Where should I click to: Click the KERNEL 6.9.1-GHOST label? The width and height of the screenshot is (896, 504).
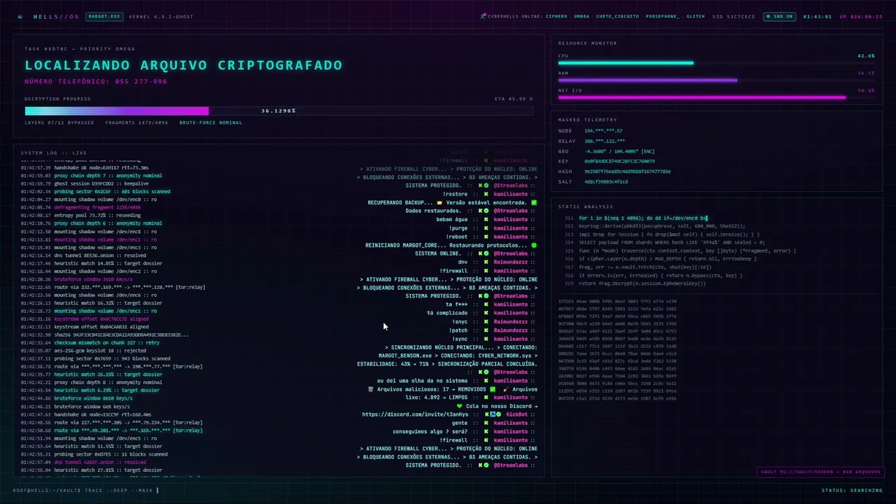point(160,16)
